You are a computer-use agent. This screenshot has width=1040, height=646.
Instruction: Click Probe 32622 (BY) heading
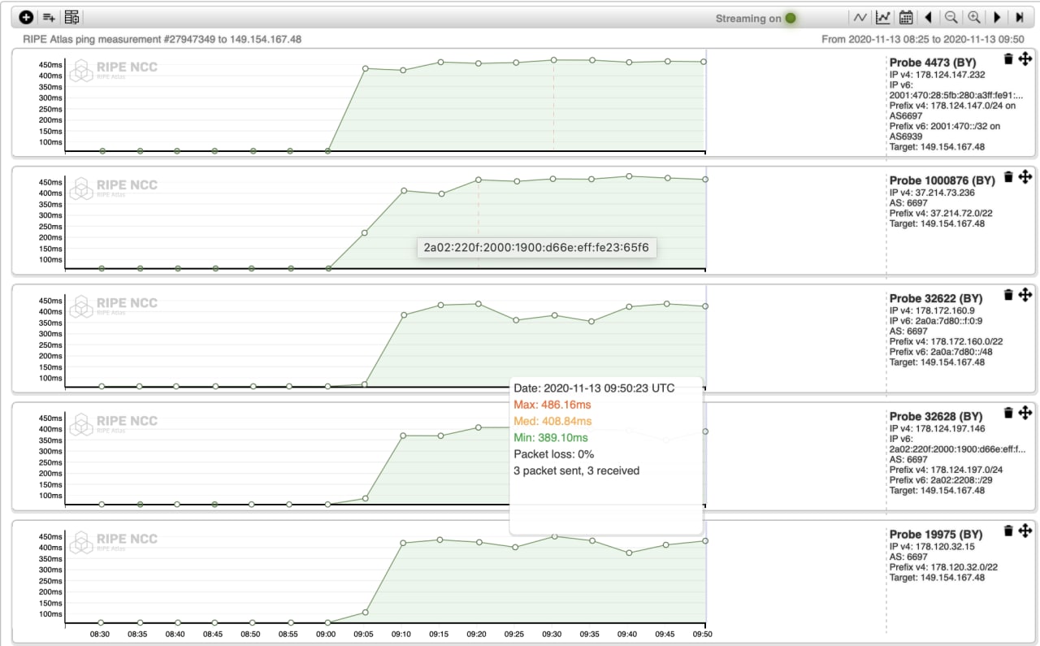coord(935,298)
